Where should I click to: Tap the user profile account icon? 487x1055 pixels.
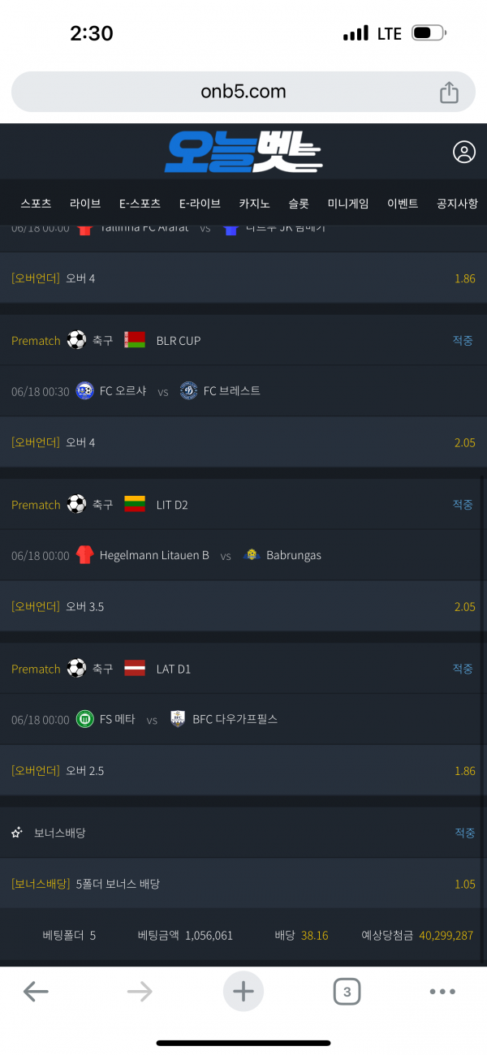click(464, 152)
